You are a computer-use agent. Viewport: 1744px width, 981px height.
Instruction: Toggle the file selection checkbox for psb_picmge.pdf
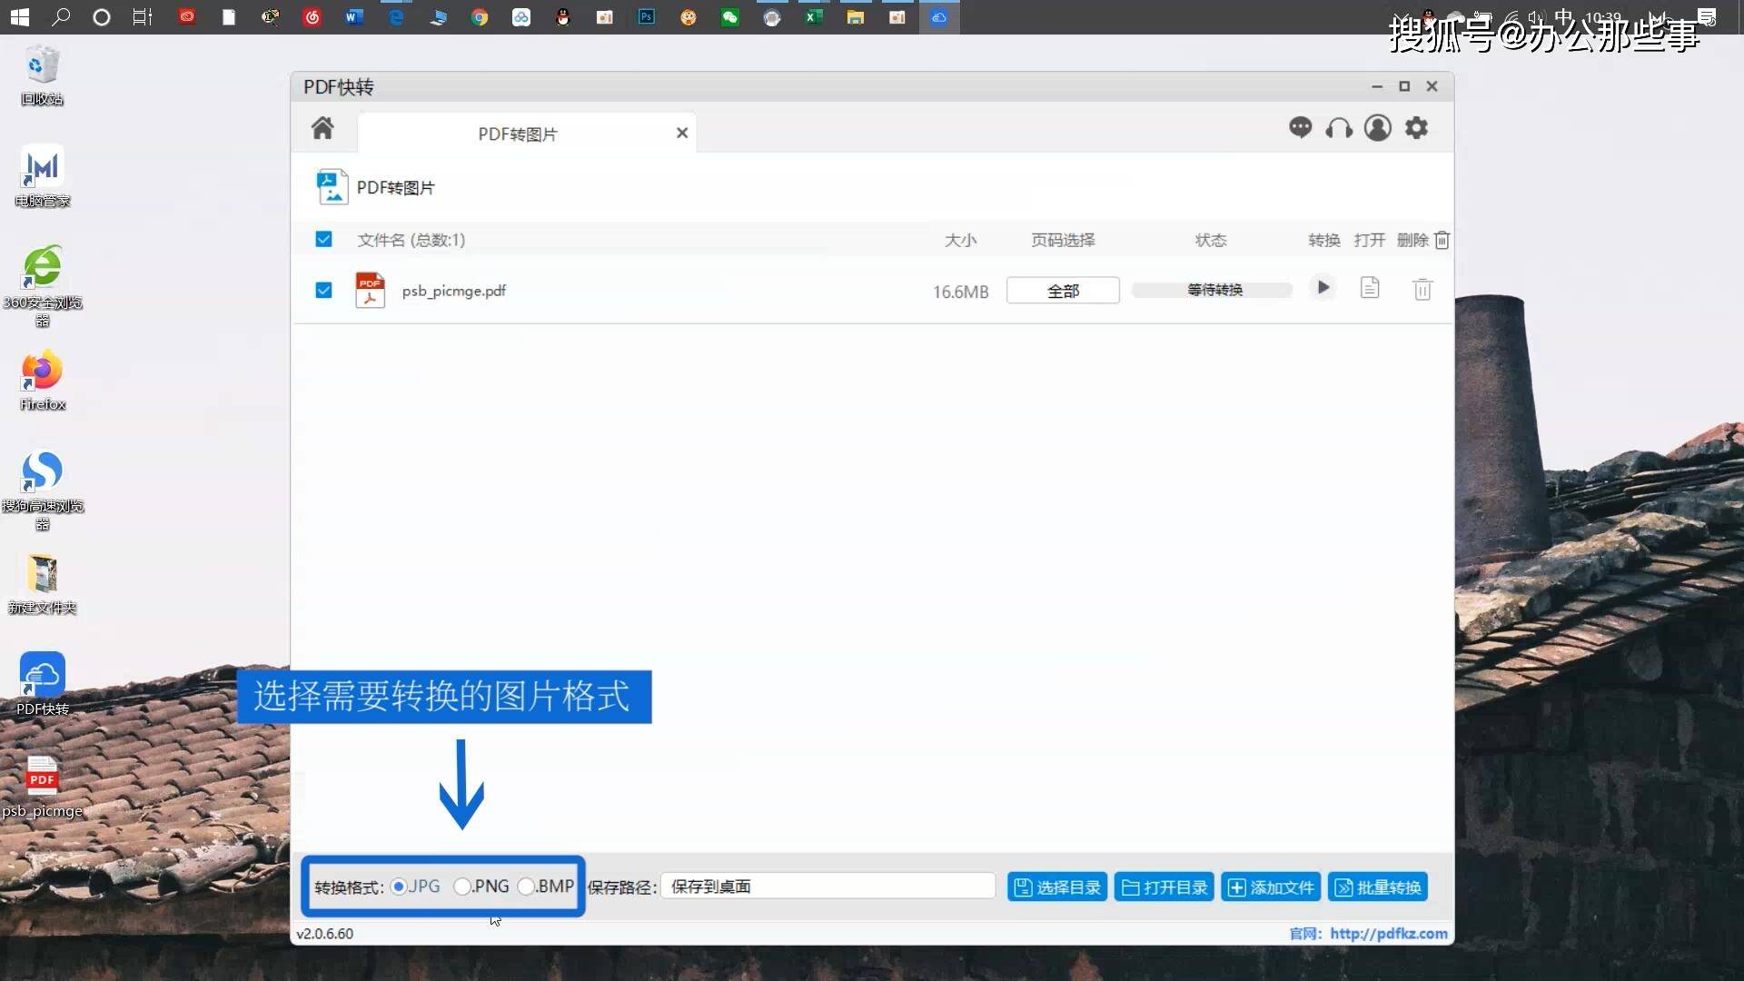tap(322, 289)
